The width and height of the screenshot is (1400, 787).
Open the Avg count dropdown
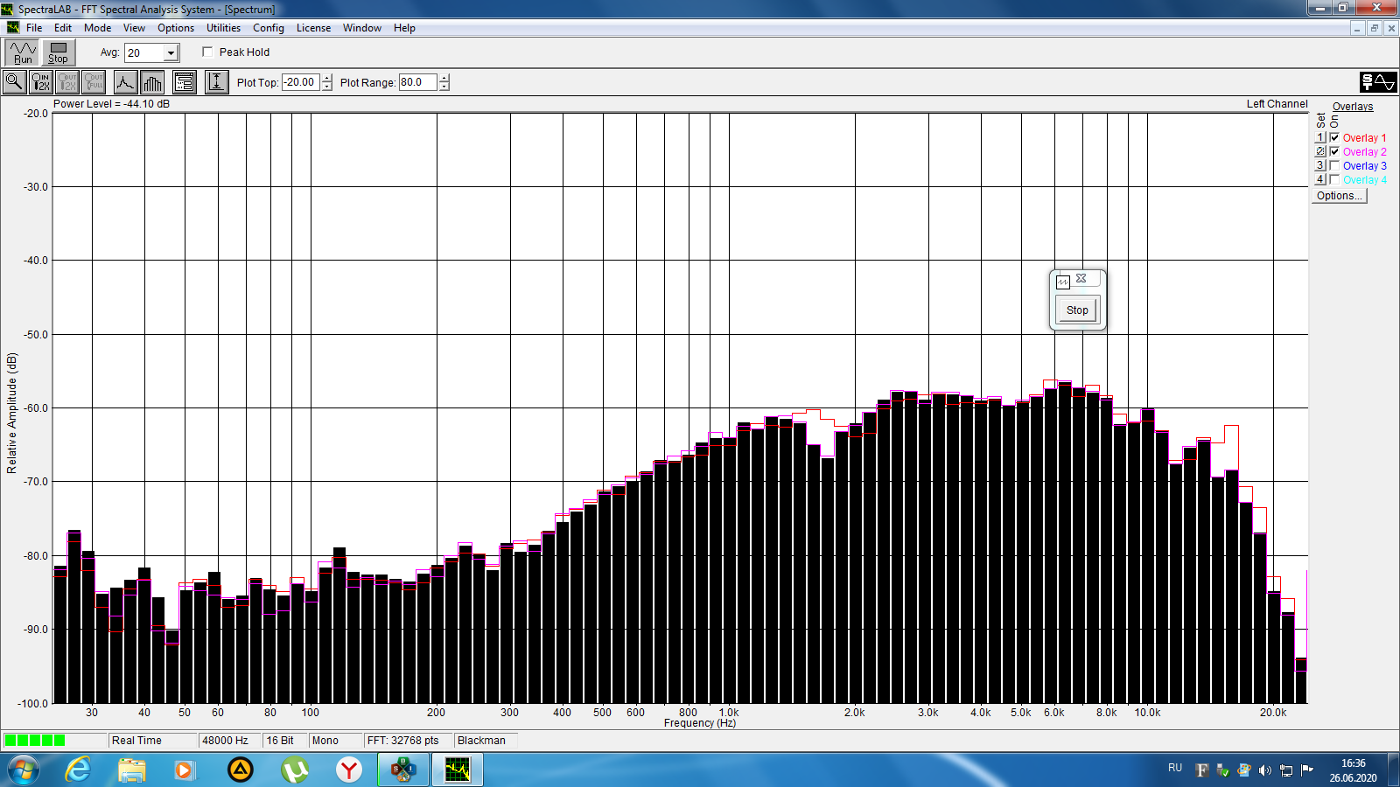[171, 53]
